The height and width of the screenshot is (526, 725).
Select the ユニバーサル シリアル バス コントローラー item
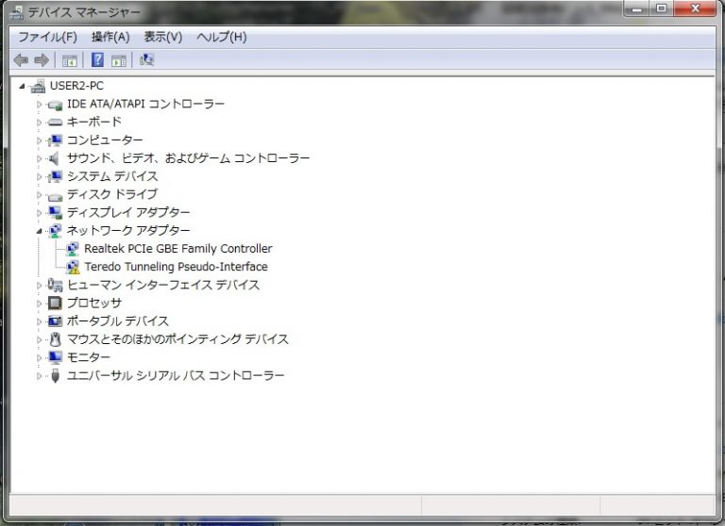175,375
